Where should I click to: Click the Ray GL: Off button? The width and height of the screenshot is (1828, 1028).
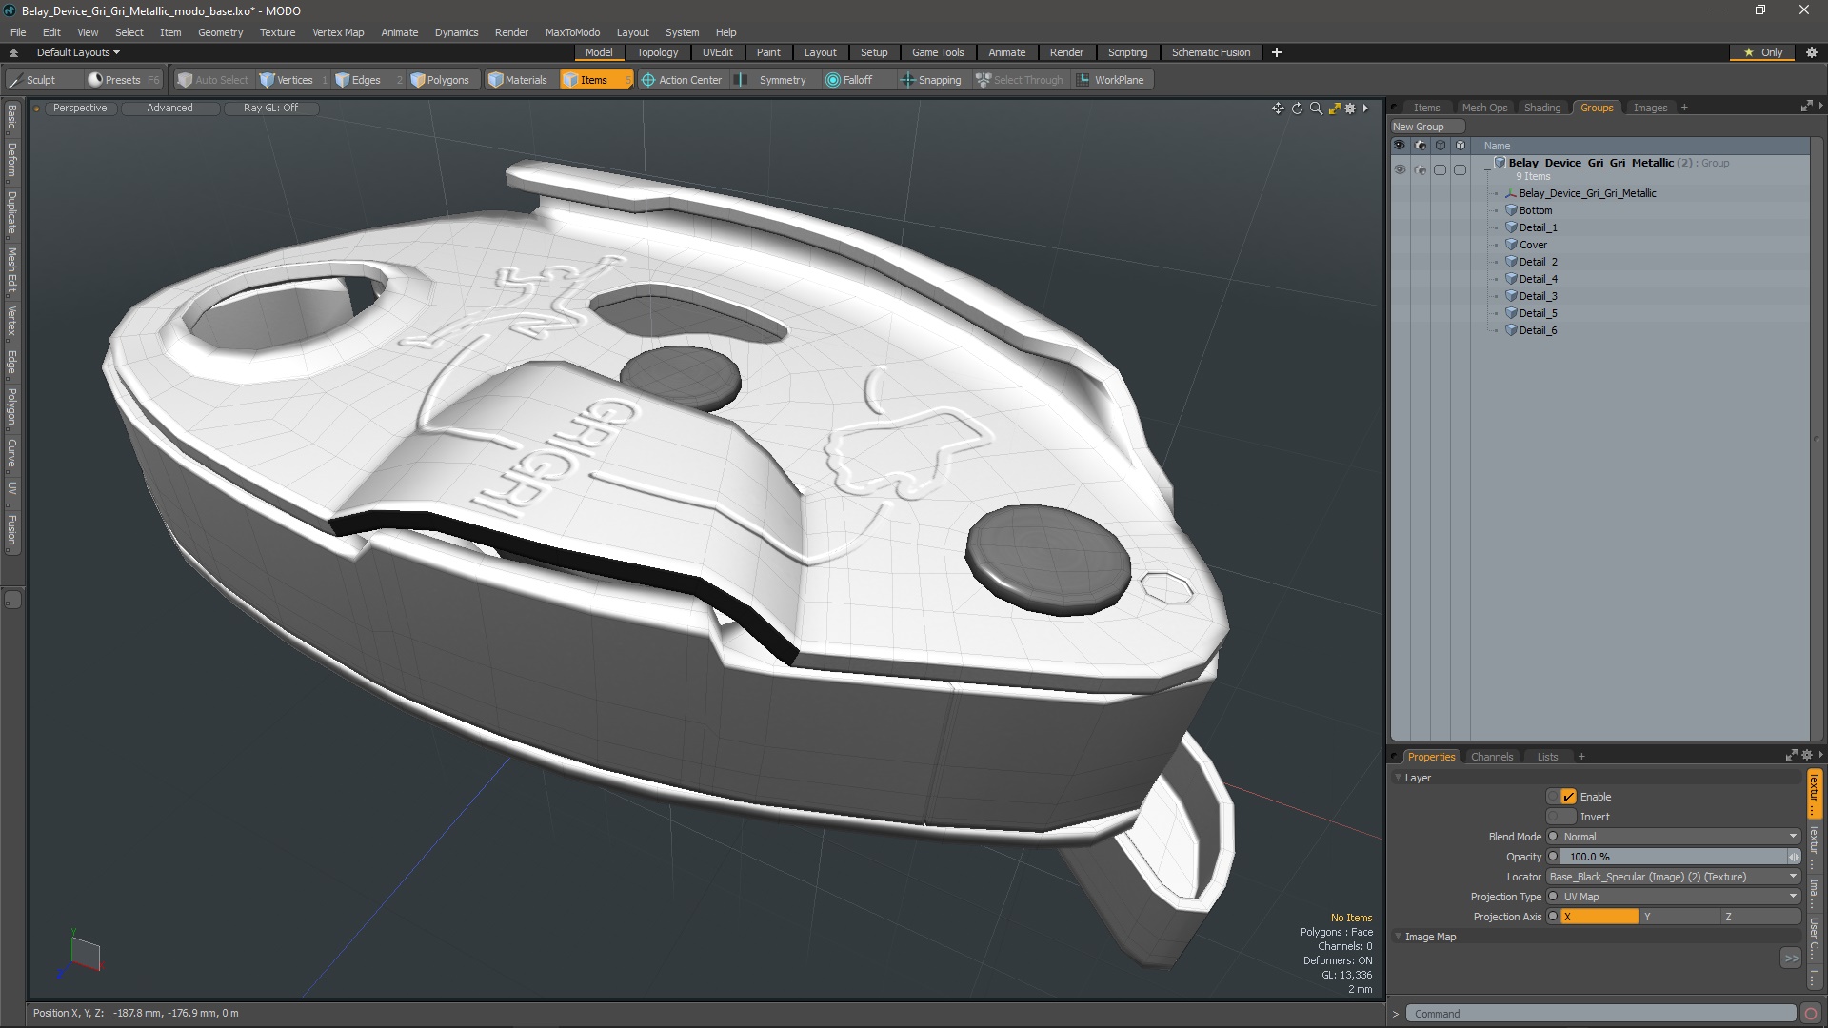[x=270, y=109]
